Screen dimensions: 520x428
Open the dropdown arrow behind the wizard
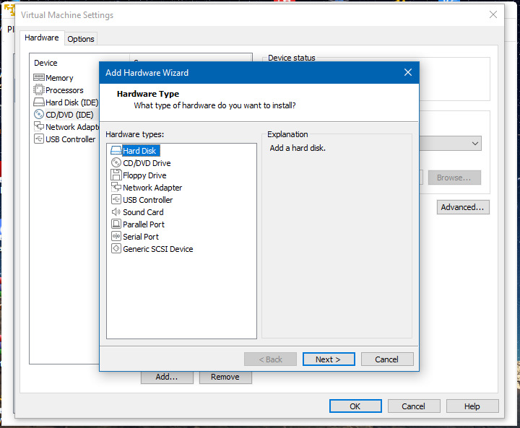475,144
